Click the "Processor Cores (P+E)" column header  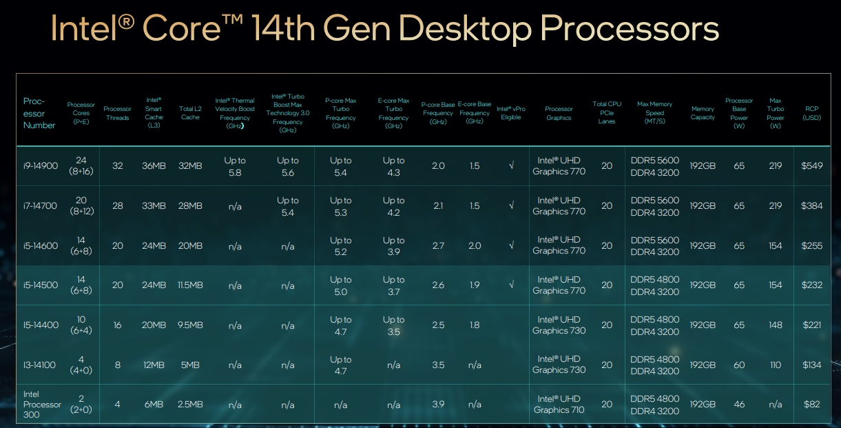pyautogui.click(x=81, y=113)
